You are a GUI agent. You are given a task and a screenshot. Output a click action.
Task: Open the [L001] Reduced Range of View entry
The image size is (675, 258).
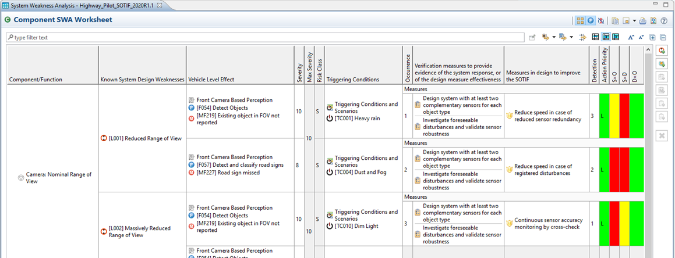139,138
